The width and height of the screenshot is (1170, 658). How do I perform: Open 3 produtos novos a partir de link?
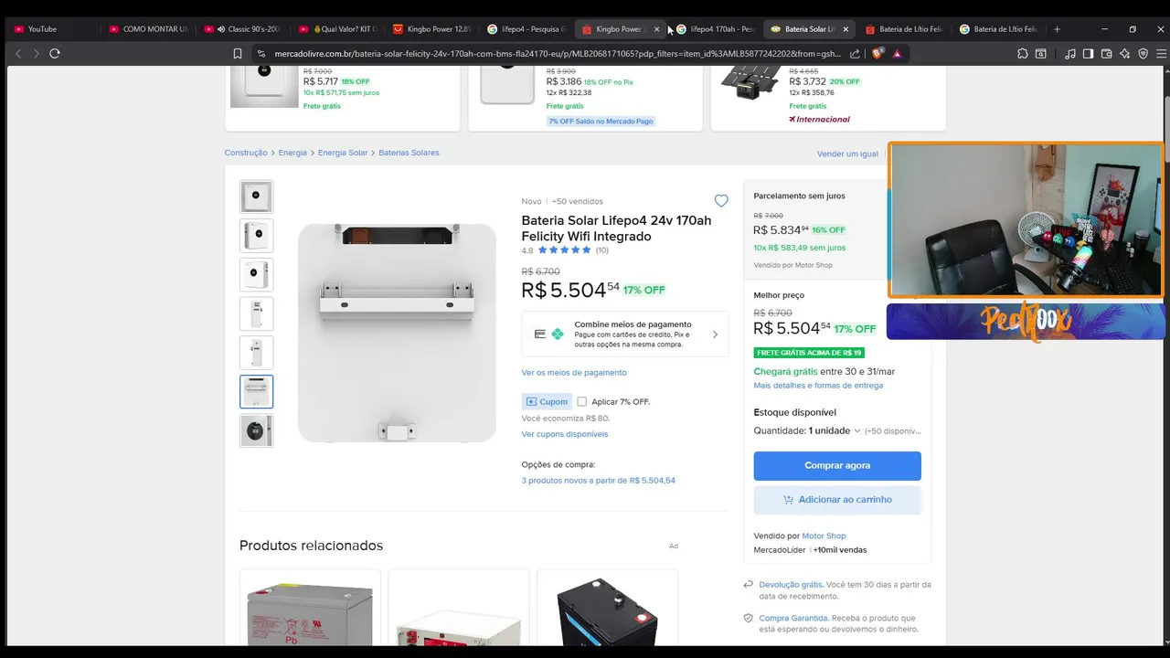(599, 481)
